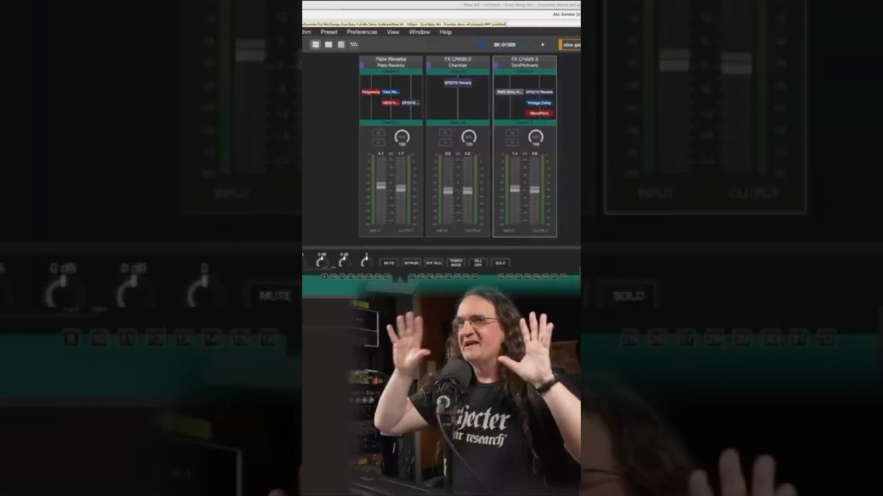Open the View menu
Viewport: 883px width, 496px height.
tap(393, 32)
